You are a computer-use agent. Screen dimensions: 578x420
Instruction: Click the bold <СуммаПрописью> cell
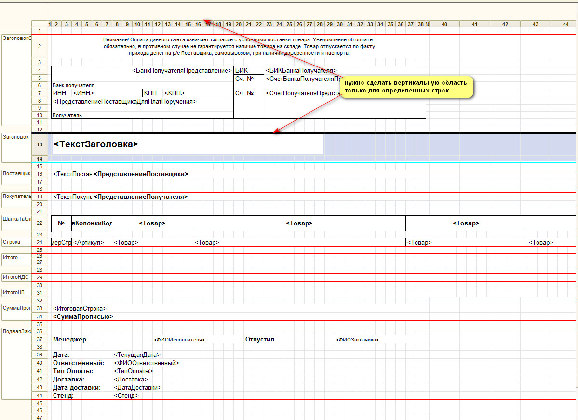pos(83,317)
